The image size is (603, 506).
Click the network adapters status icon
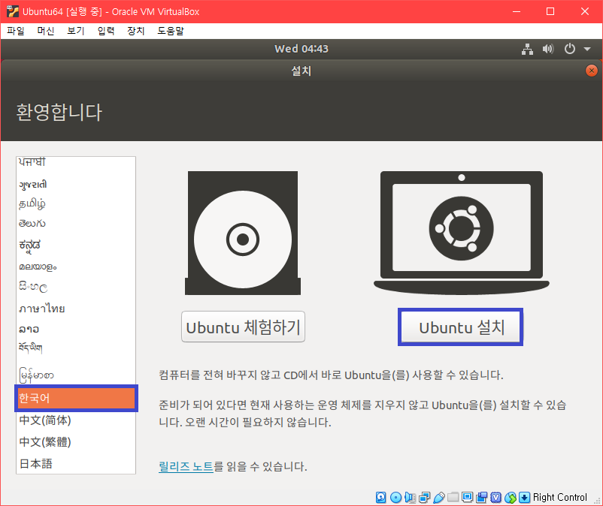click(424, 498)
